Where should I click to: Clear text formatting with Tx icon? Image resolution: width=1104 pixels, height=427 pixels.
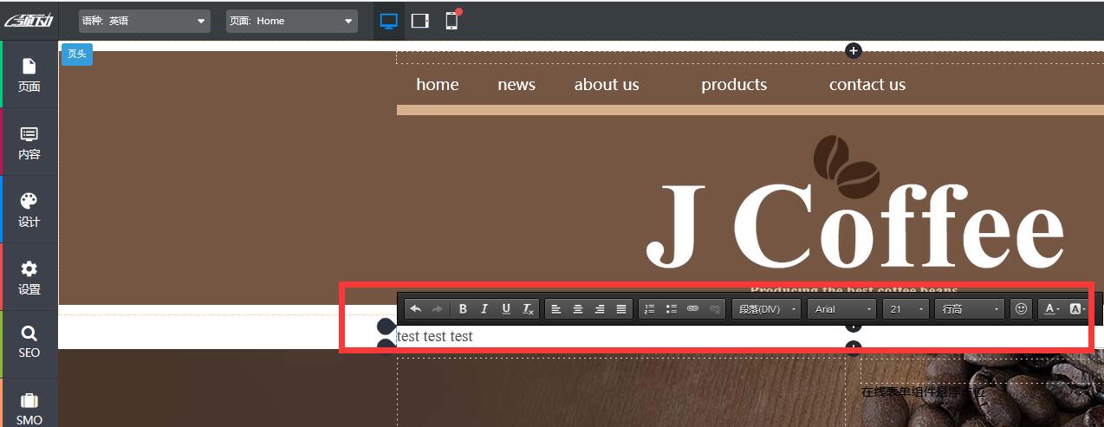[x=528, y=309]
